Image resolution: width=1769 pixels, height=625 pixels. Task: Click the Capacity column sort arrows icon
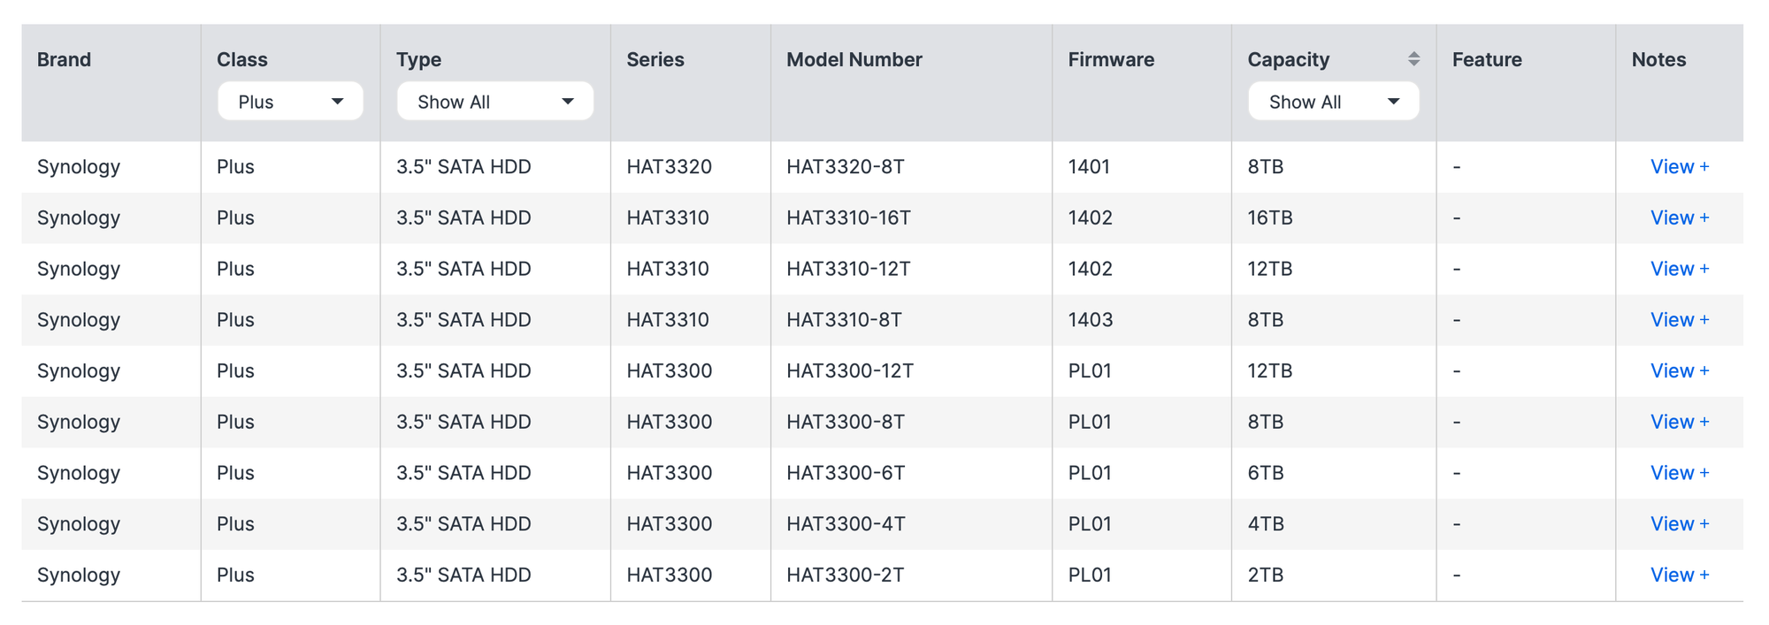pyautogui.click(x=1413, y=59)
